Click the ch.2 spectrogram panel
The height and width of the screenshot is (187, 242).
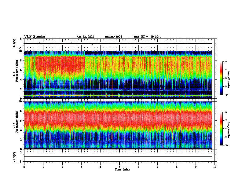(x=118, y=125)
